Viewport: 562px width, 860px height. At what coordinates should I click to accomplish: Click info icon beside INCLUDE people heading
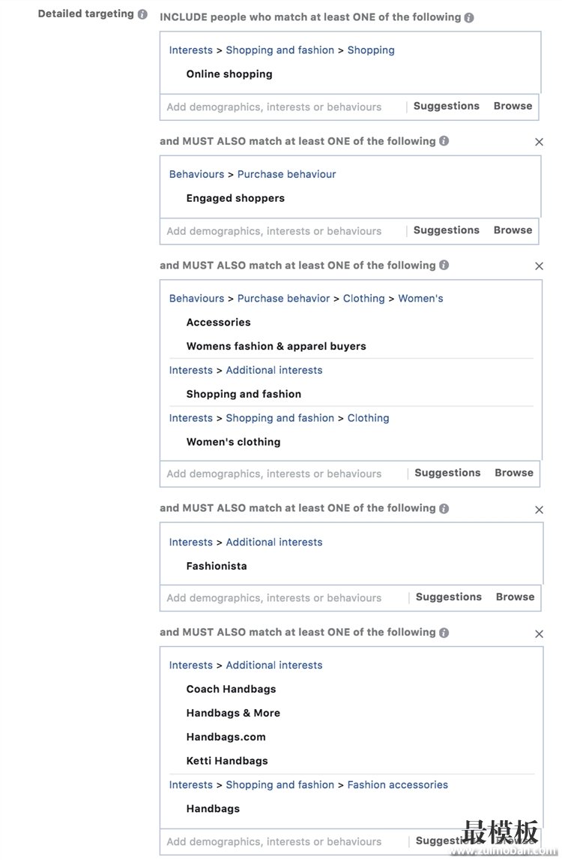coord(469,17)
